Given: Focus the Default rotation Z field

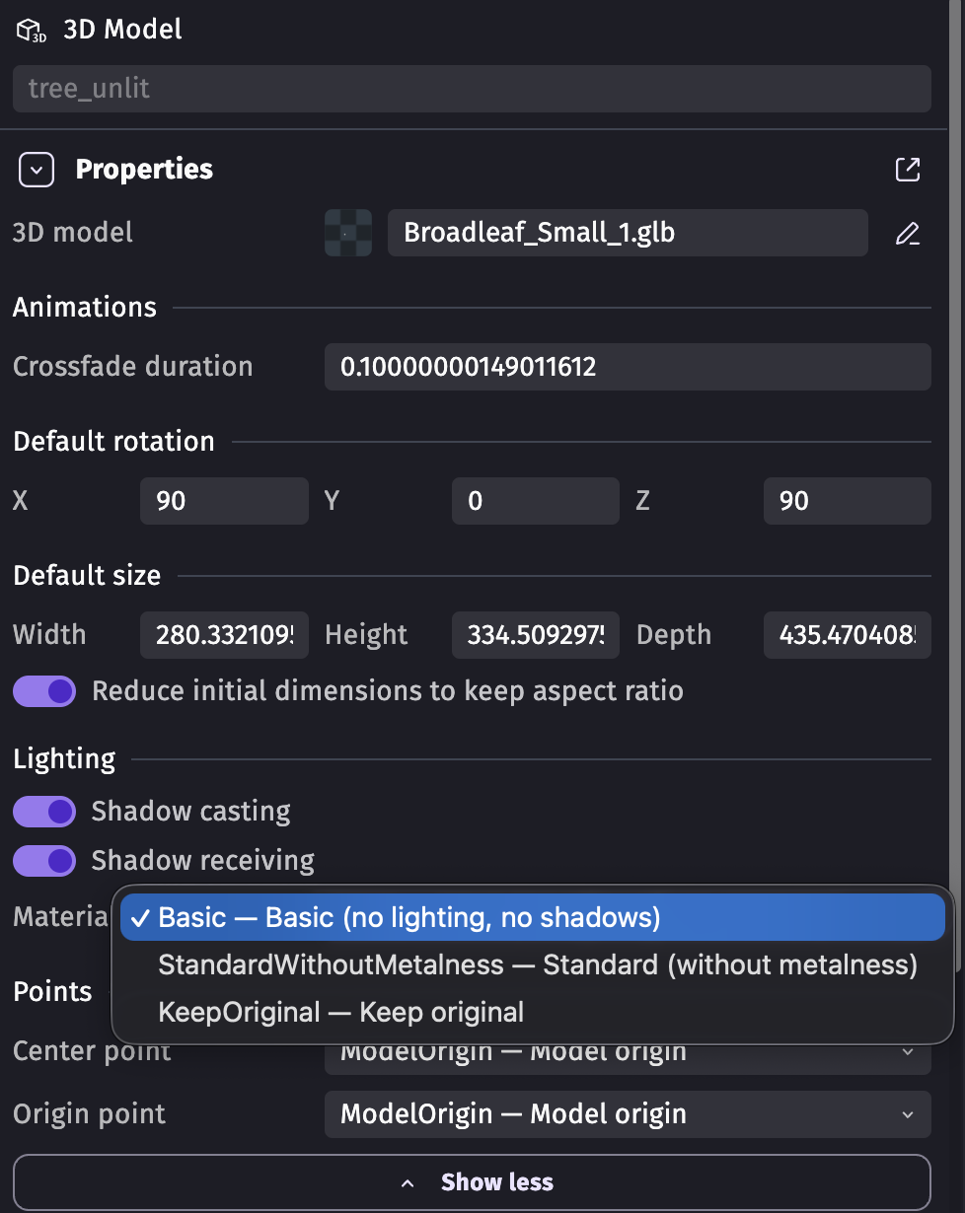Looking at the screenshot, I should click(847, 501).
